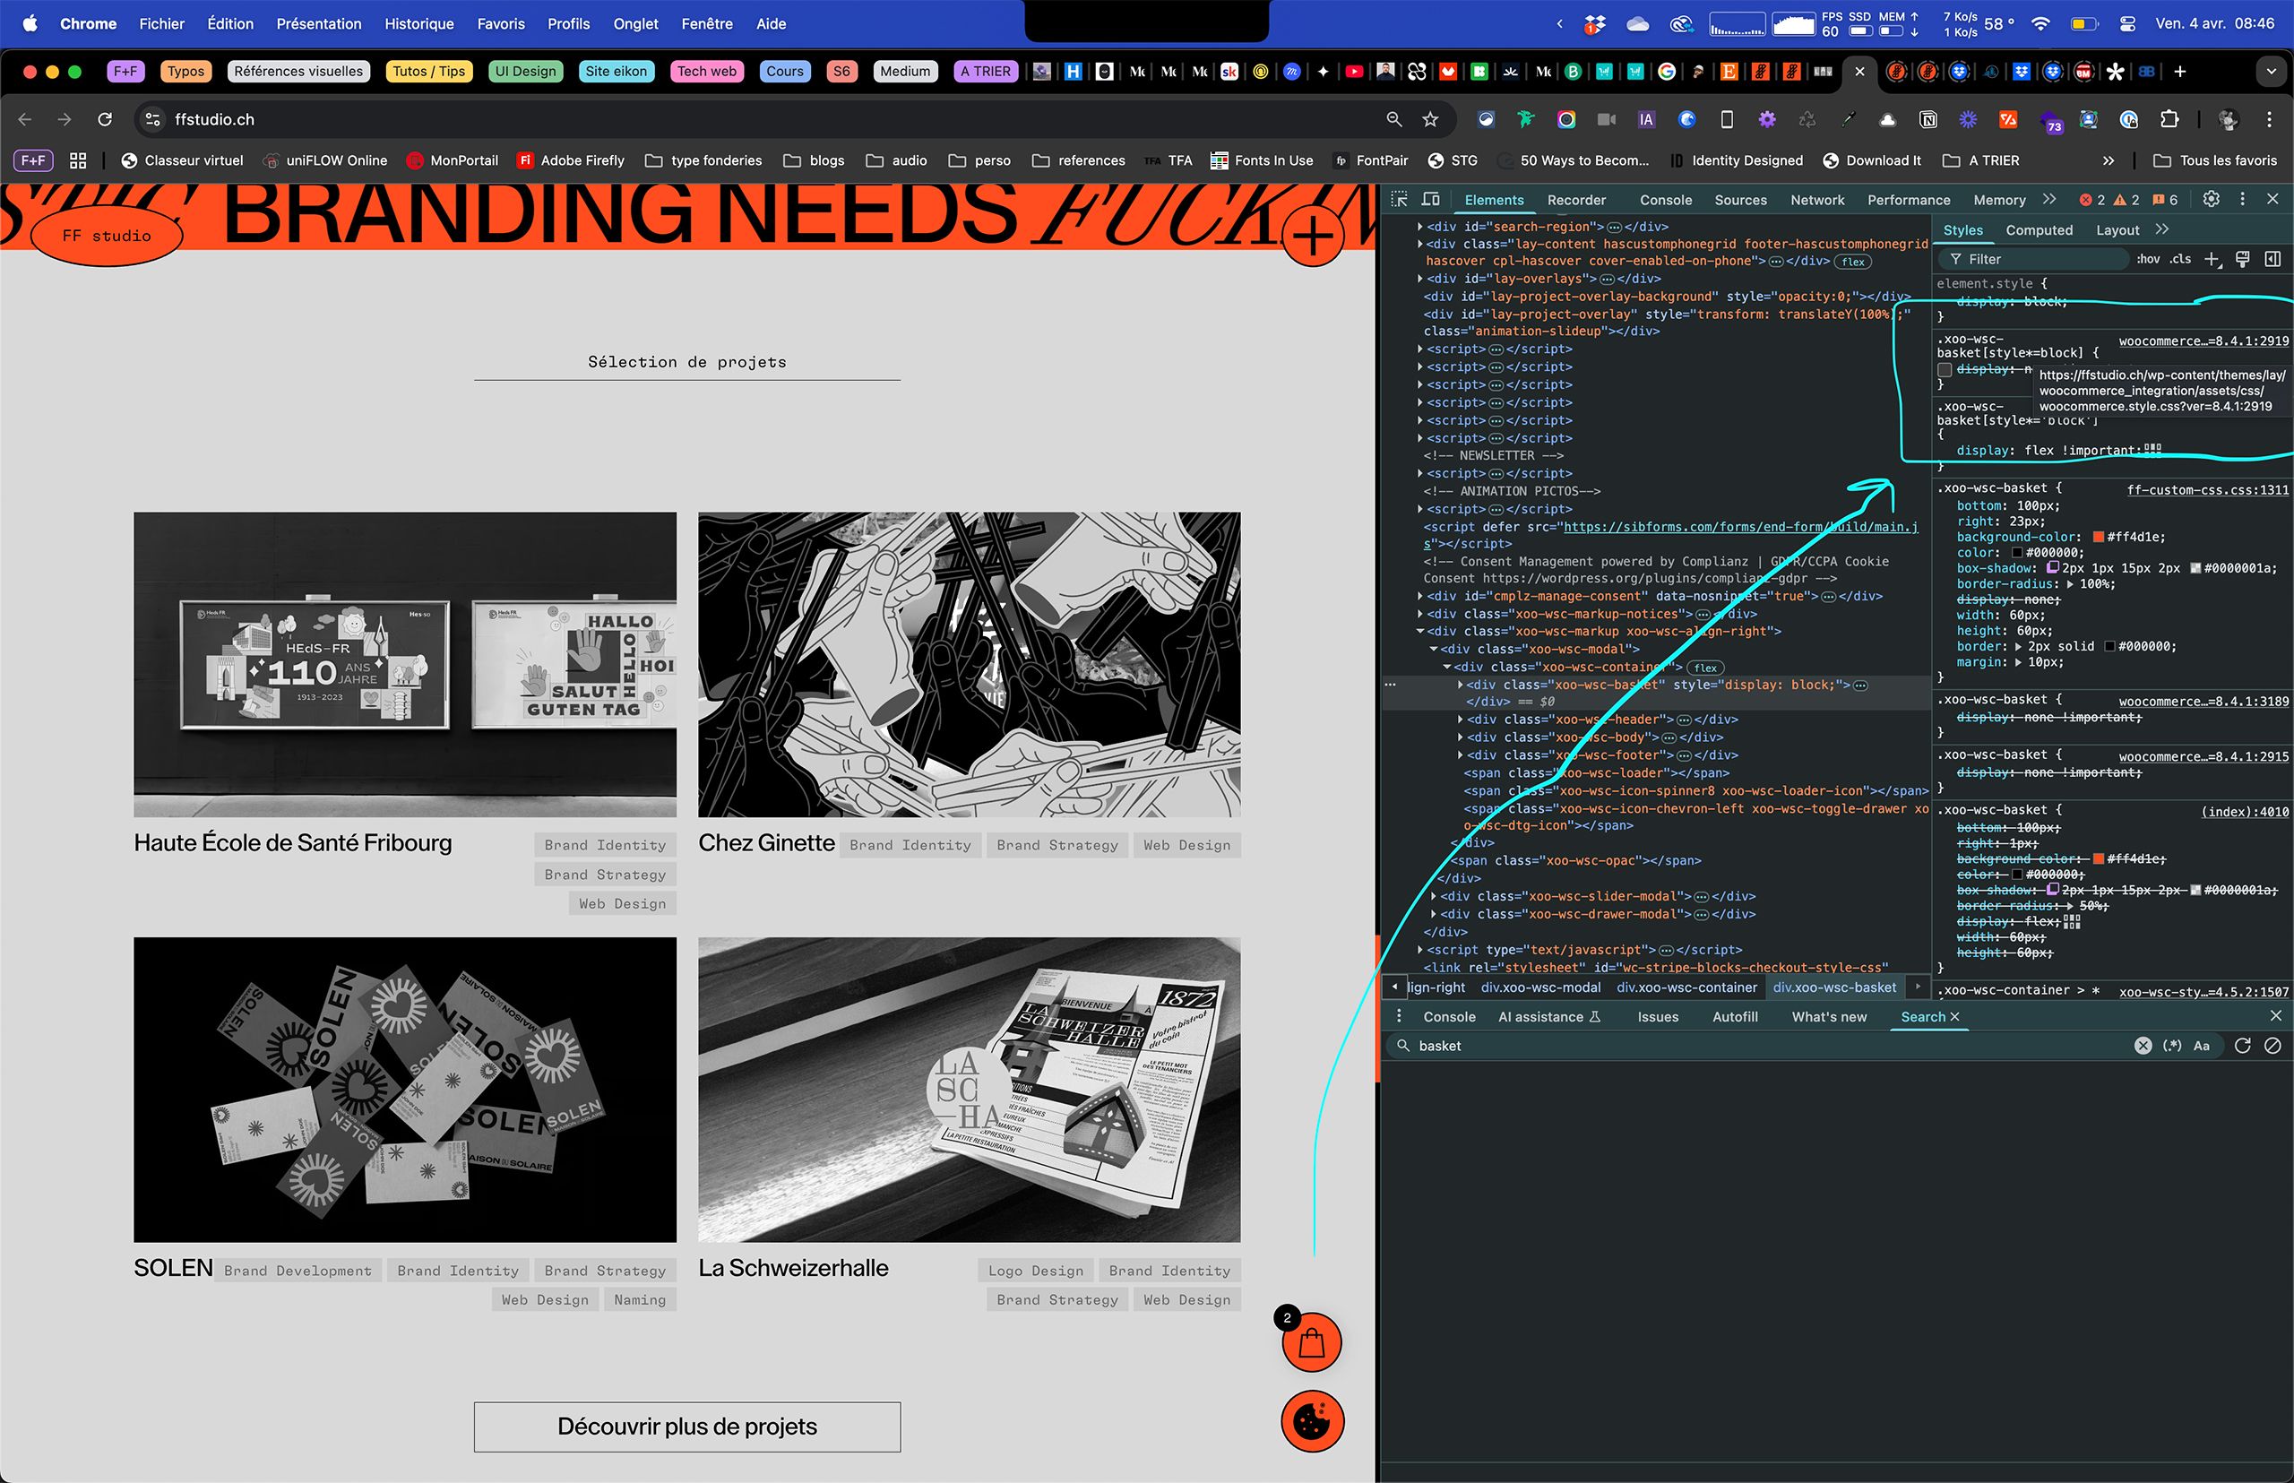Switch to the Network panel tab
2294x1483 pixels.
[1817, 201]
